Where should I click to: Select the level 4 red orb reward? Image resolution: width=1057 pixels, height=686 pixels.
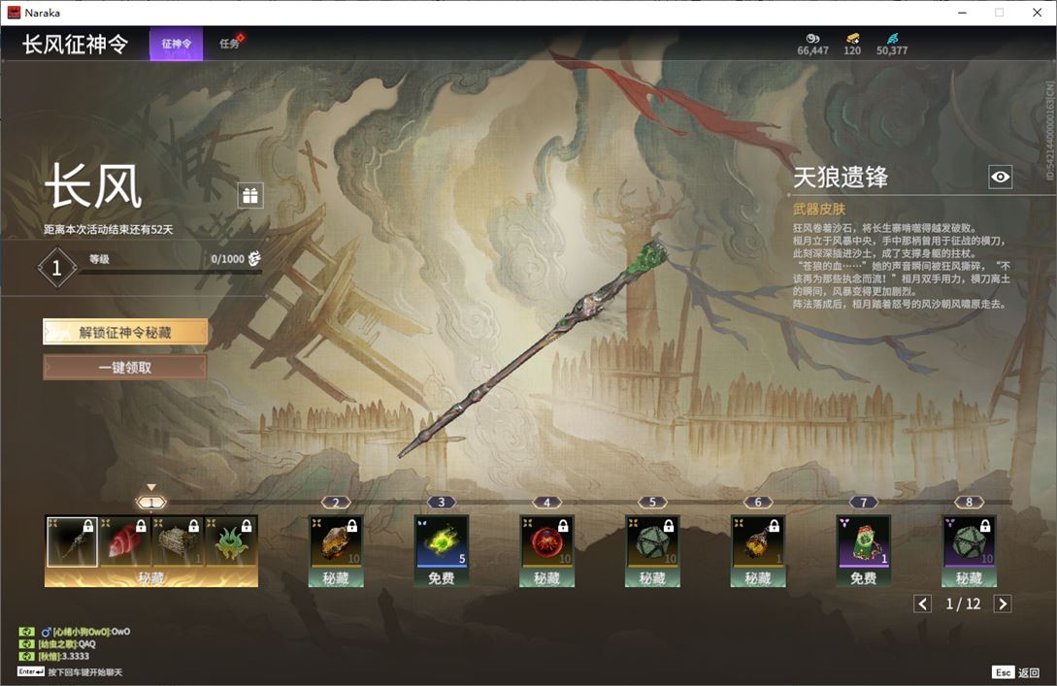point(546,541)
